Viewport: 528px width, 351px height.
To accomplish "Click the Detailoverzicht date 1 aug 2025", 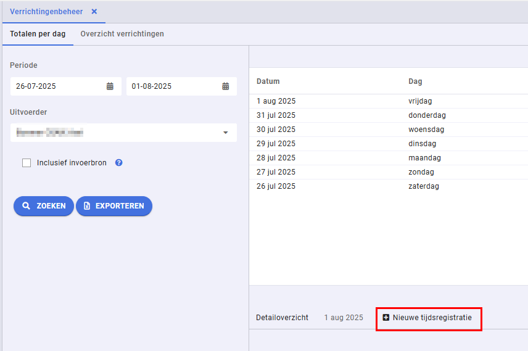I will [x=344, y=317].
